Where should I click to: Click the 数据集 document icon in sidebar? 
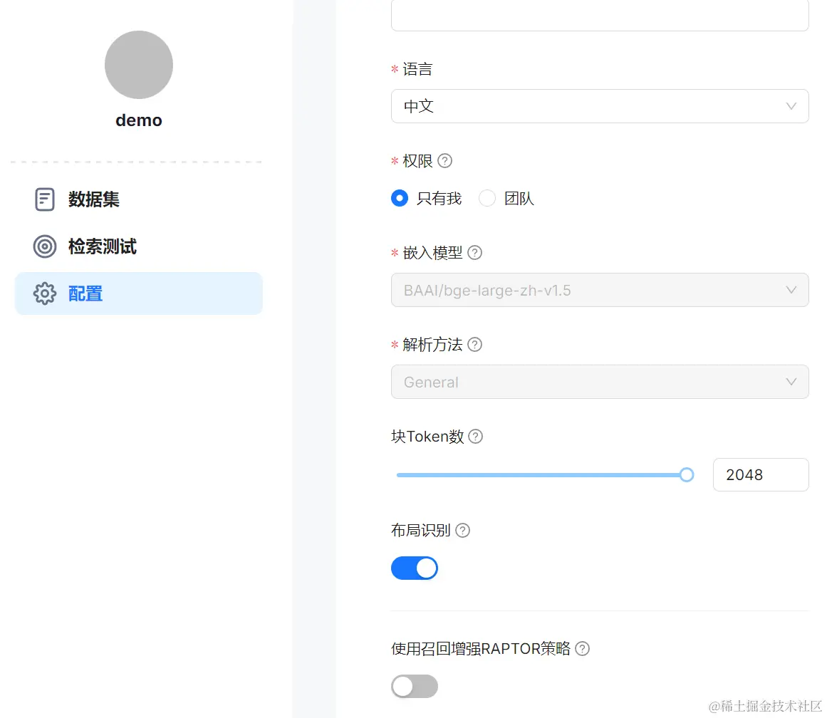coord(44,199)
